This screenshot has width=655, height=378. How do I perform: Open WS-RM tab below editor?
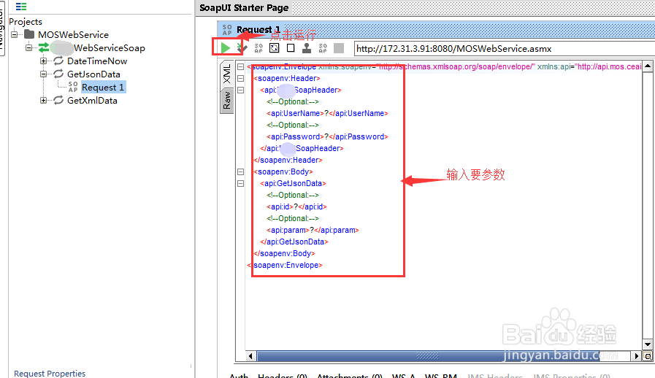click(x=441, y=376)
